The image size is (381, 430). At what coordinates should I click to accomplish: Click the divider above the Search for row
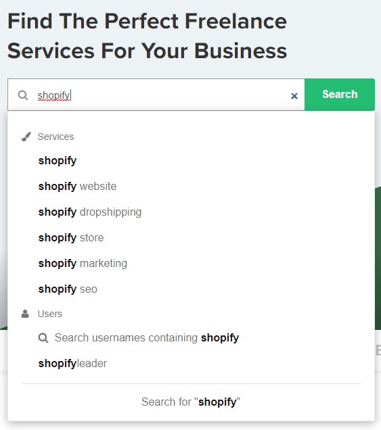(191, 383)
